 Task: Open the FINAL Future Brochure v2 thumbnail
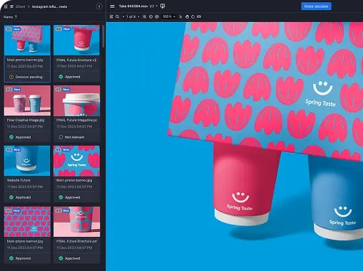coord(76,40)
